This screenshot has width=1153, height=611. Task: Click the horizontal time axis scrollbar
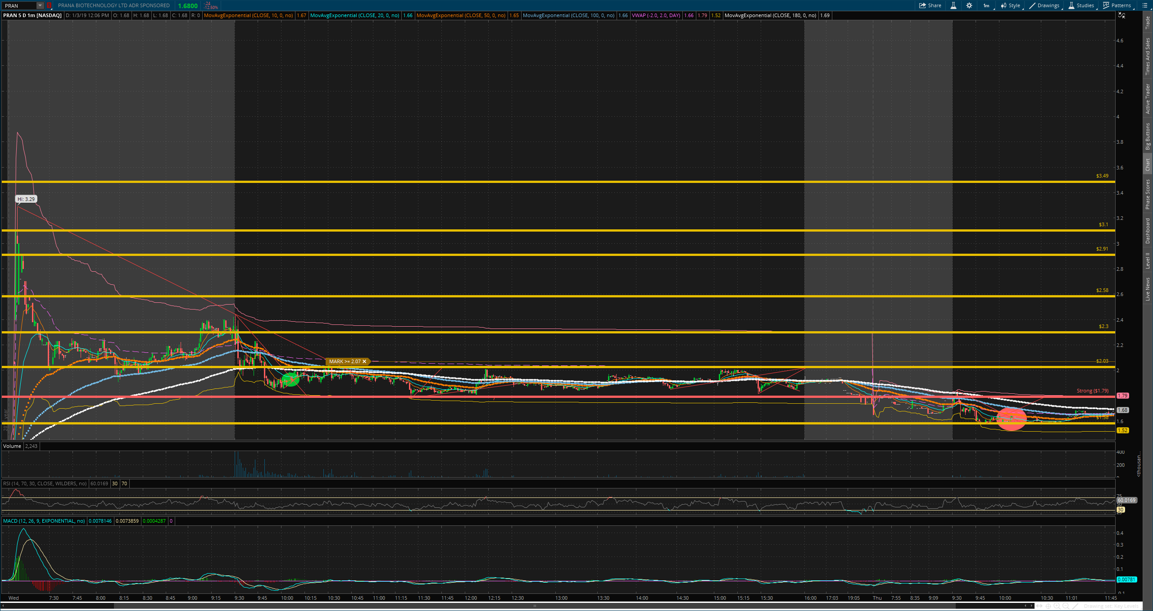534,606
